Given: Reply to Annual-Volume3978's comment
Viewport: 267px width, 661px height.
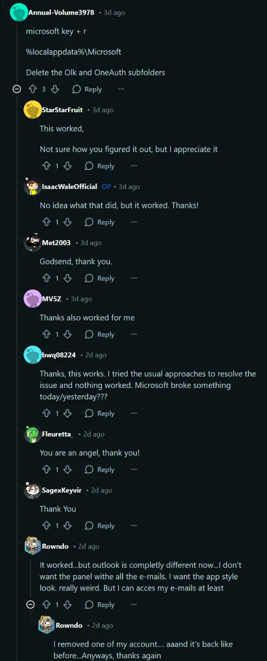Looking at the screenshot, I should click(x=87, y=89).
